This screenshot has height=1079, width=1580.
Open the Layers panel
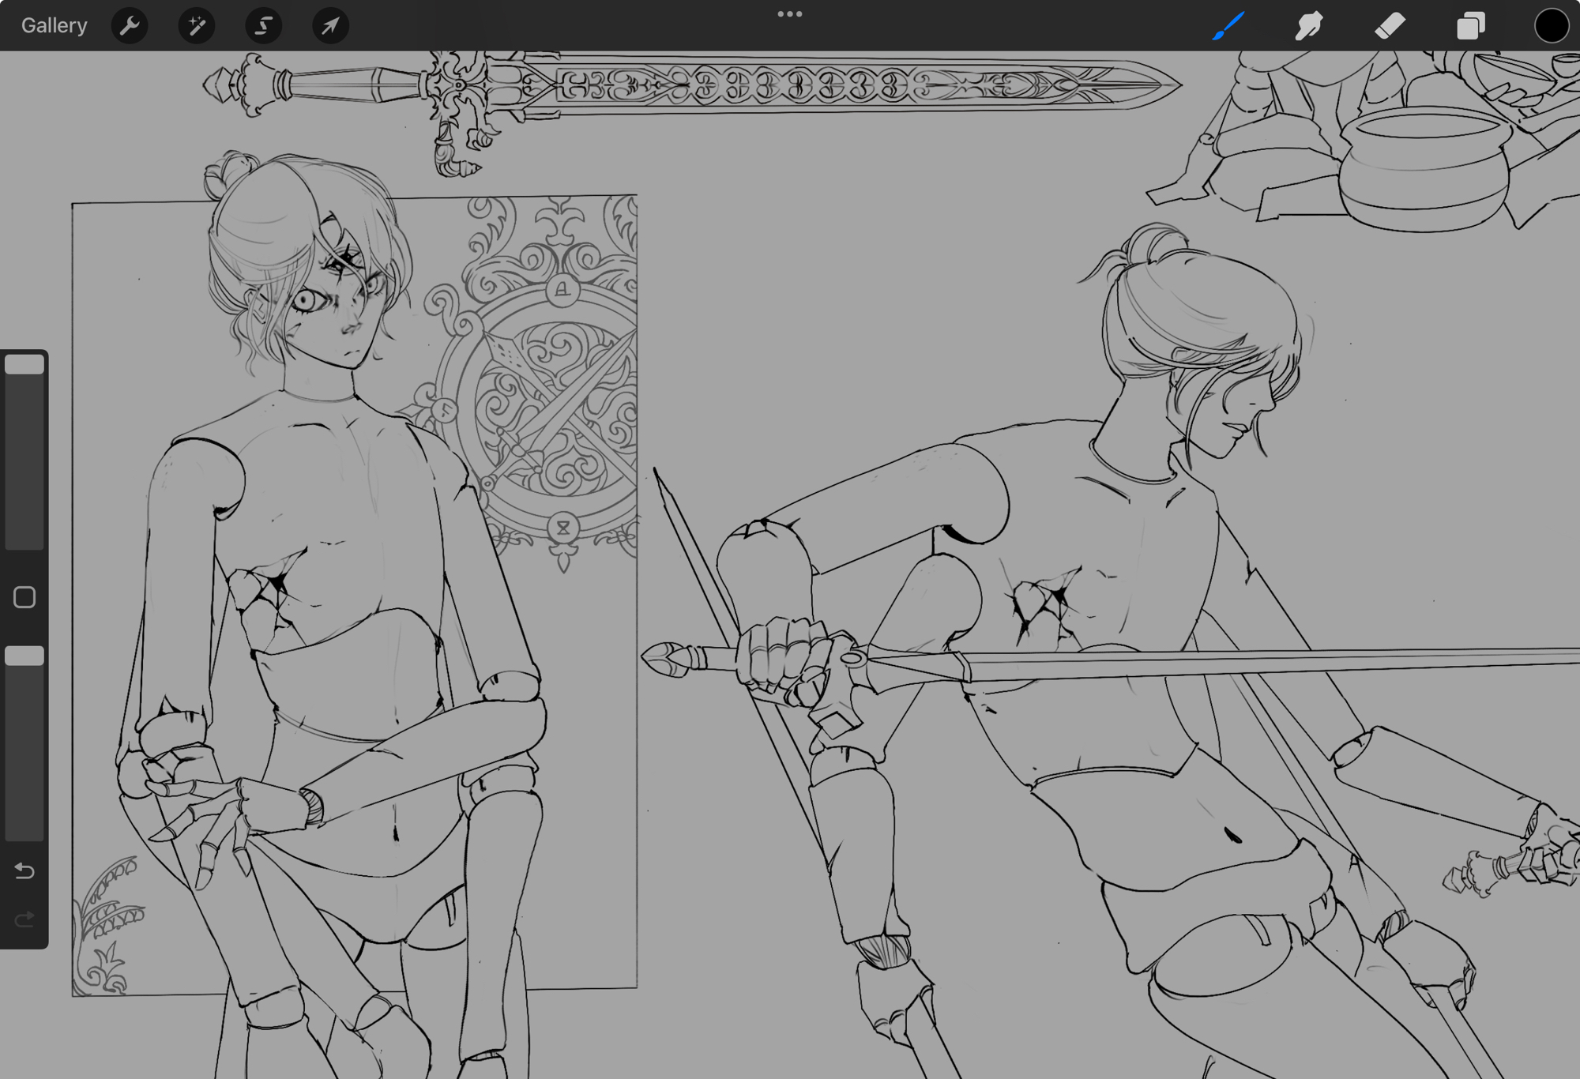(1470, 25)
